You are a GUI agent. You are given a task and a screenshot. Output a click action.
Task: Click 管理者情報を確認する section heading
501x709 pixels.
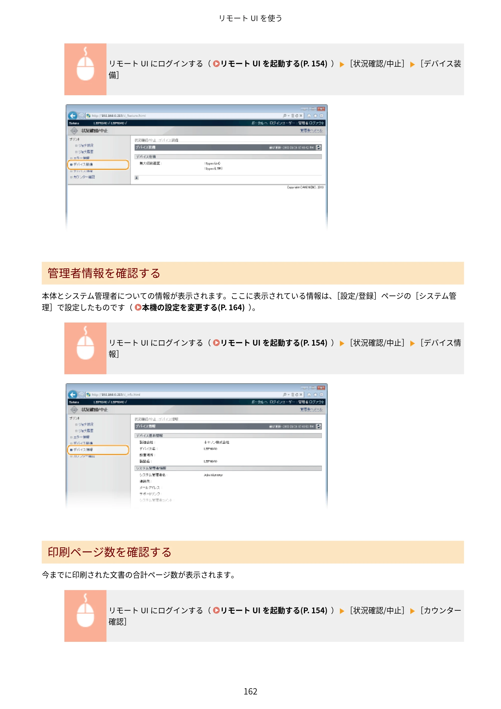tap(104, 273)
